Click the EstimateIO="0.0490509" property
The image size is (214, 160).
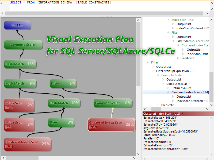[x=159, y=121]
